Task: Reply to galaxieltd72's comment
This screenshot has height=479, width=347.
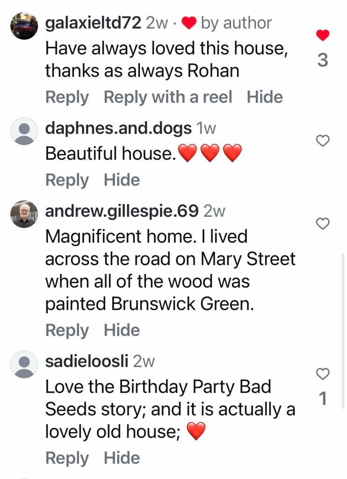Action: (x=67, y=97)
